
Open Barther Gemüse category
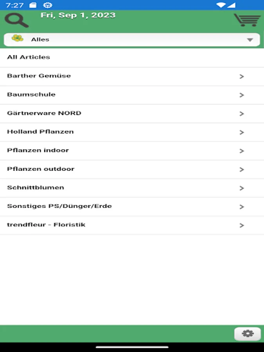[39, 76]
